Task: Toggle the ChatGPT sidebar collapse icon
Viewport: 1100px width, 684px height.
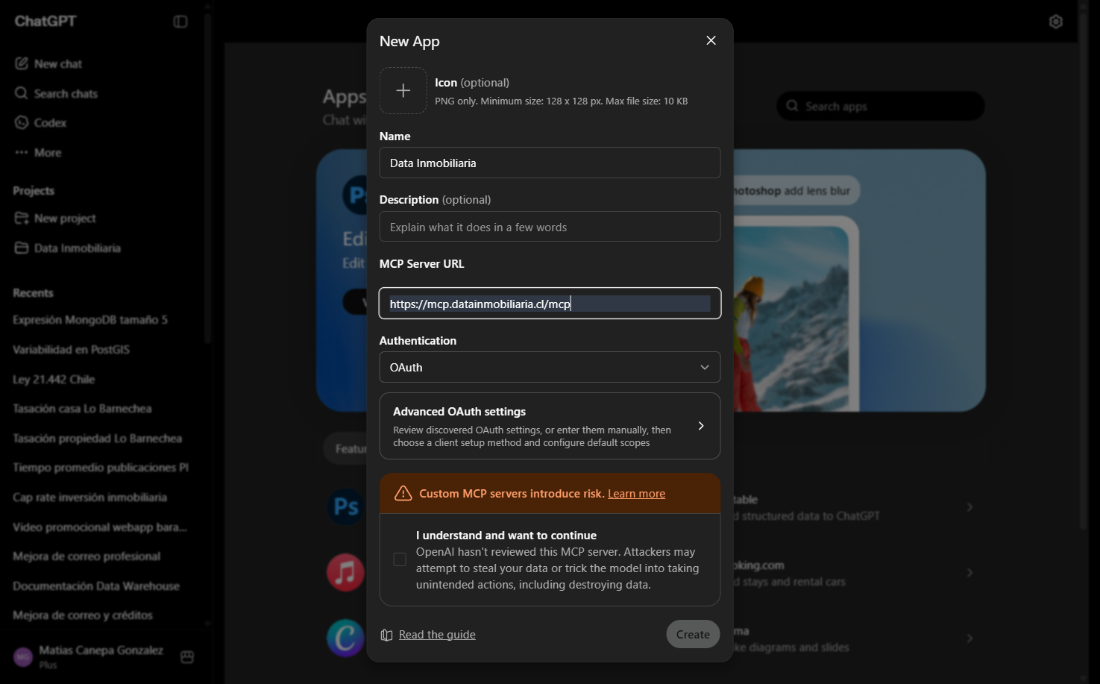Action: [180, 22]
